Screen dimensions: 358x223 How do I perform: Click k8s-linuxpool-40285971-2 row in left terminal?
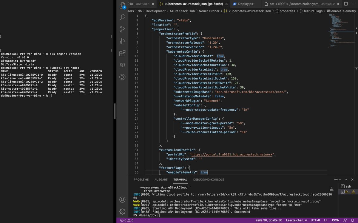(x=51, y=82)
